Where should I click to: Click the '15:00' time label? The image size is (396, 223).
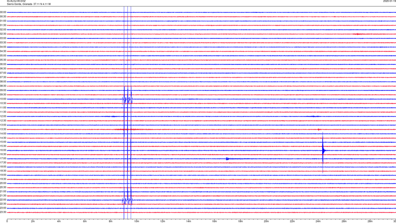click(3, 142)
